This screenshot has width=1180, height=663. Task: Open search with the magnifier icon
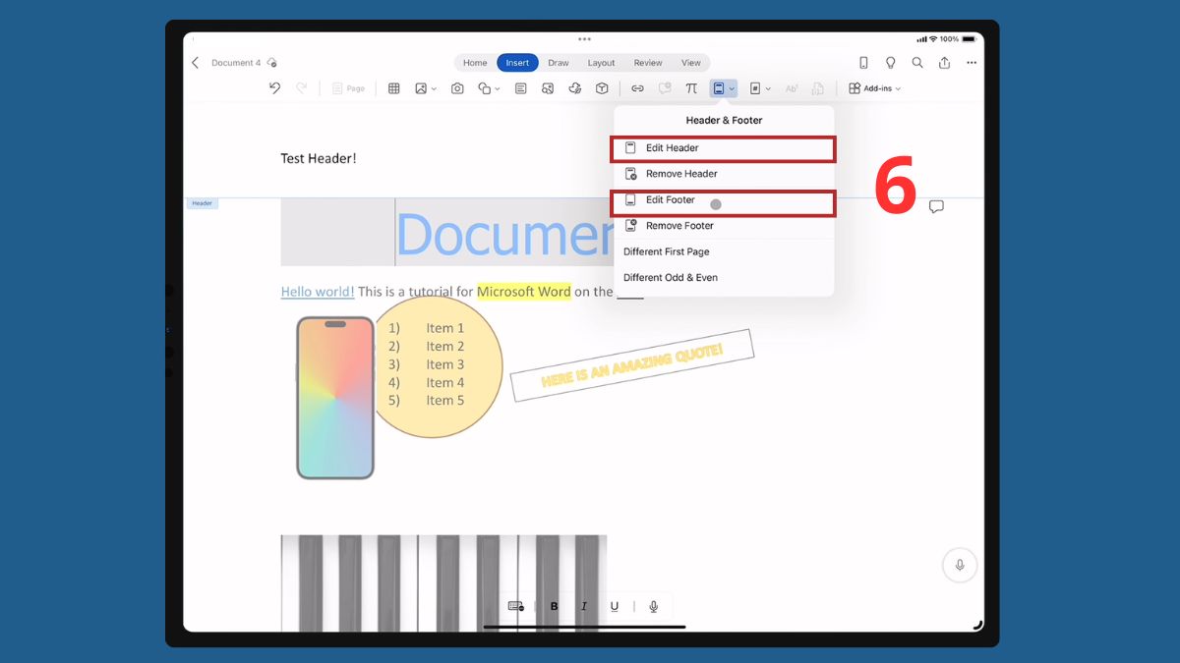pyautogui.click(x=917, y=63)
